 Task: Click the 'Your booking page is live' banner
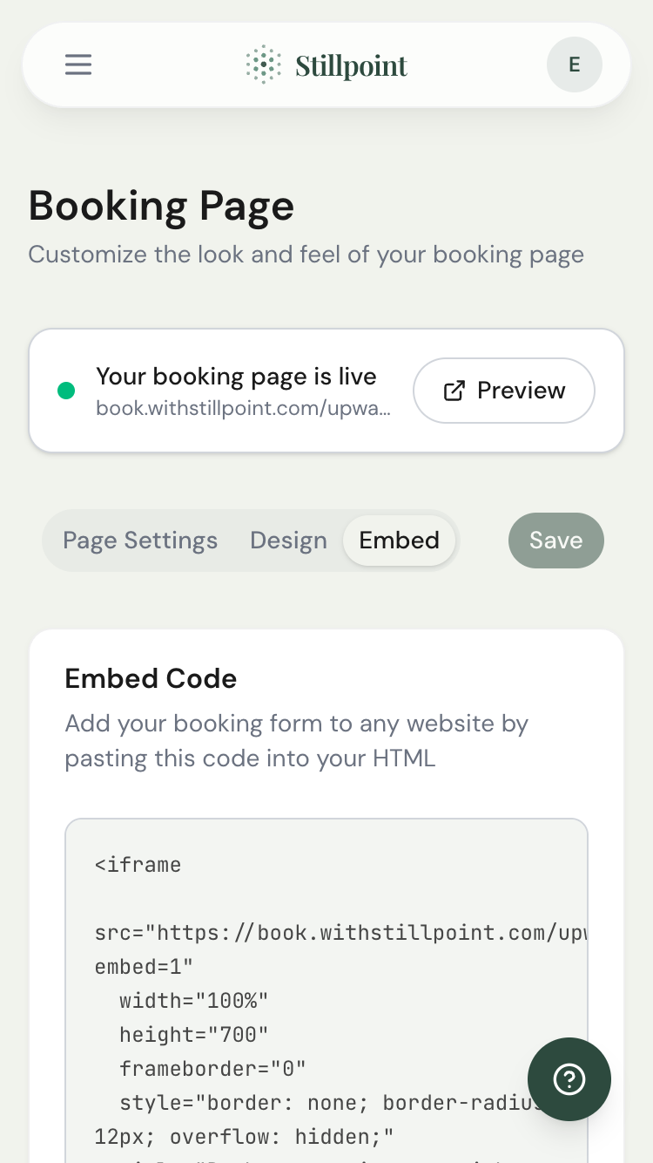237,376
